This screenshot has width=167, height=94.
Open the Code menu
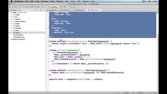coord(52,1)
